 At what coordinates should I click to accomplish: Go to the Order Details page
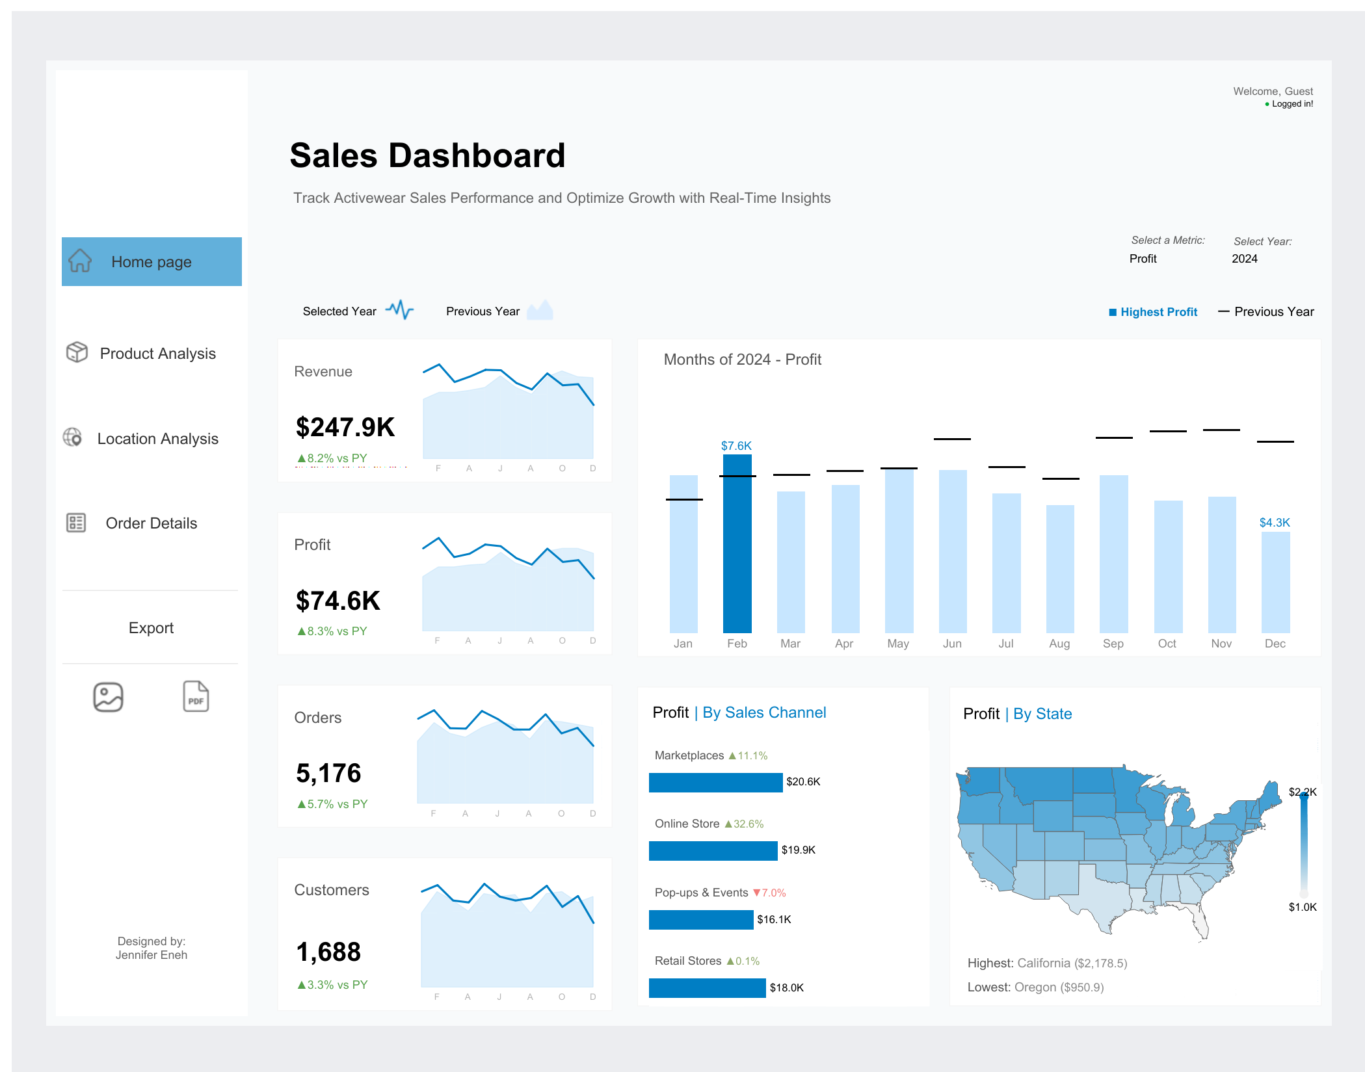point(151,523)
